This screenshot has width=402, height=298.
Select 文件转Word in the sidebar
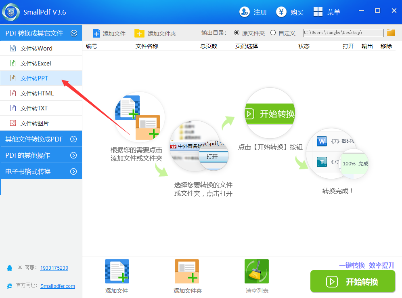(41, 48)
